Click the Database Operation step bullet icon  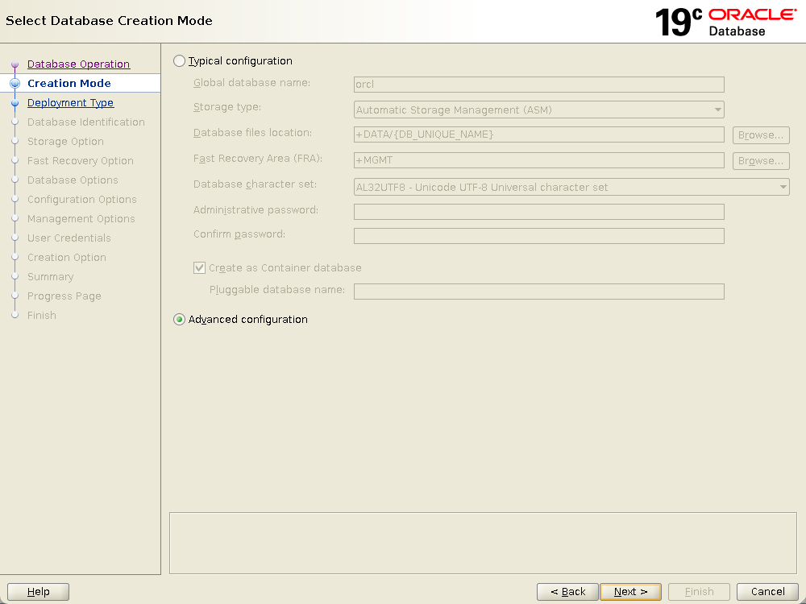pyautogui.click(x=15, y=64)
